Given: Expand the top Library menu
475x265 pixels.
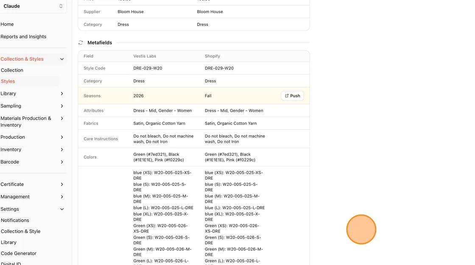Looking at the screenshot, I should pos(62,94).
